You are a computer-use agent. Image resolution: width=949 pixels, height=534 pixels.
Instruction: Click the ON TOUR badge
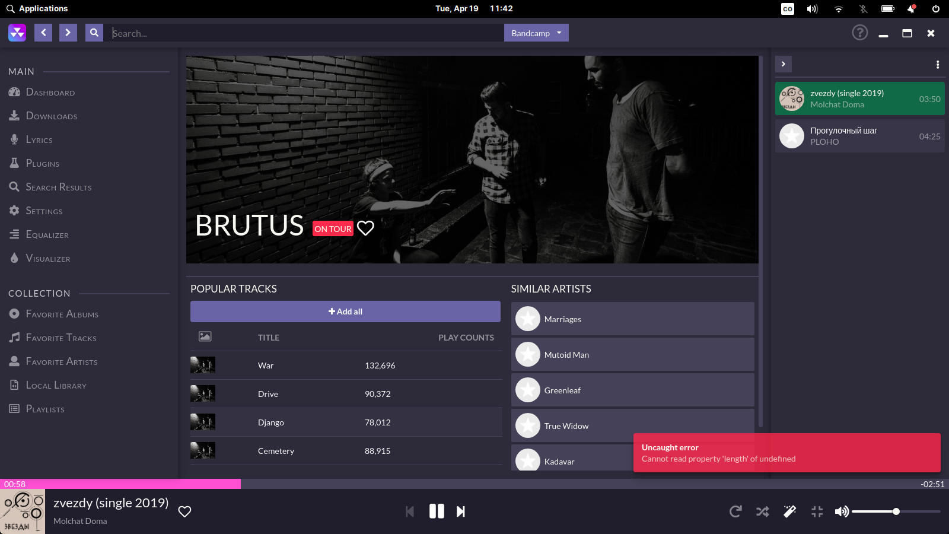click(333, 228)
